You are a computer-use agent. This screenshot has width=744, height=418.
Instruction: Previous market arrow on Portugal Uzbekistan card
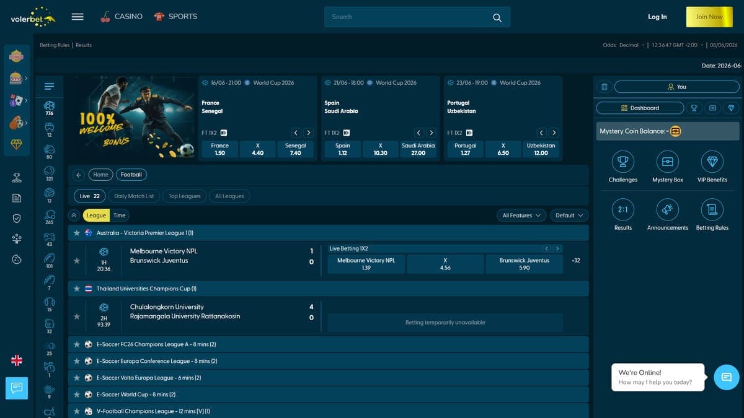pyautogui.click(x=541, y=133)
